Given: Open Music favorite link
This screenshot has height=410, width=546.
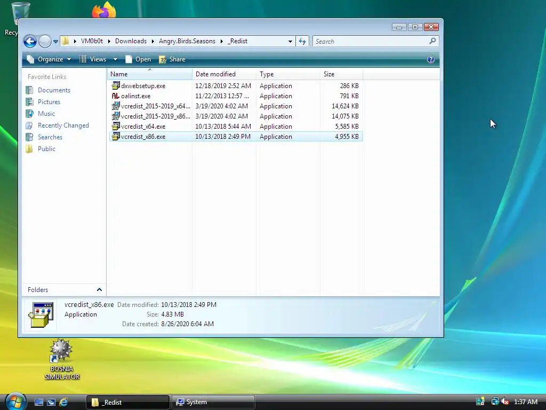Looking at the screenshot, I should (x=46, y=114).
